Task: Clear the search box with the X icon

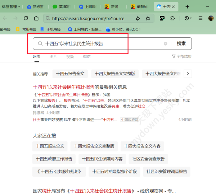Action: pos(166,44)
